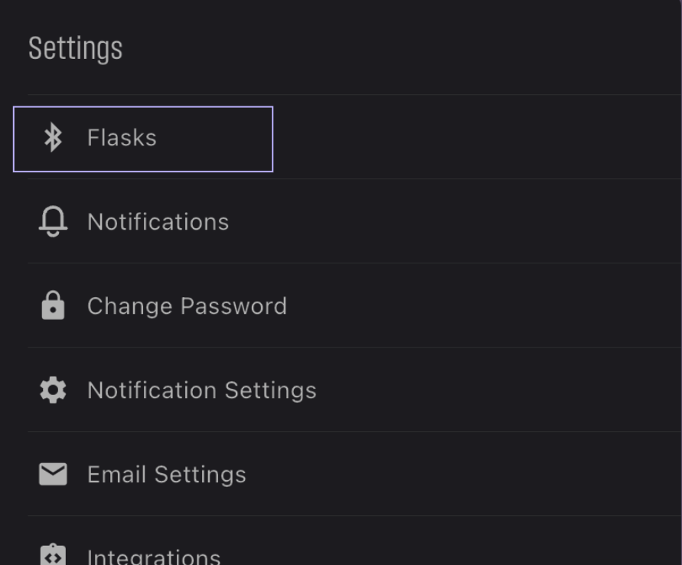Select the Email Settings text label
Image resolution: width=682 pixels, height=565 pixels.
point(167,474)
